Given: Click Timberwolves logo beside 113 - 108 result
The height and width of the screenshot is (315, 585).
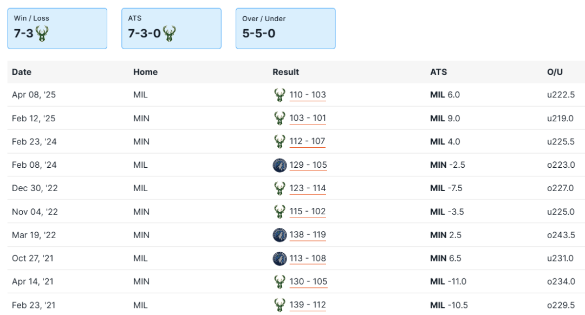Looking at the screenshot, I should pyautogui.click(x=279, y=258).
